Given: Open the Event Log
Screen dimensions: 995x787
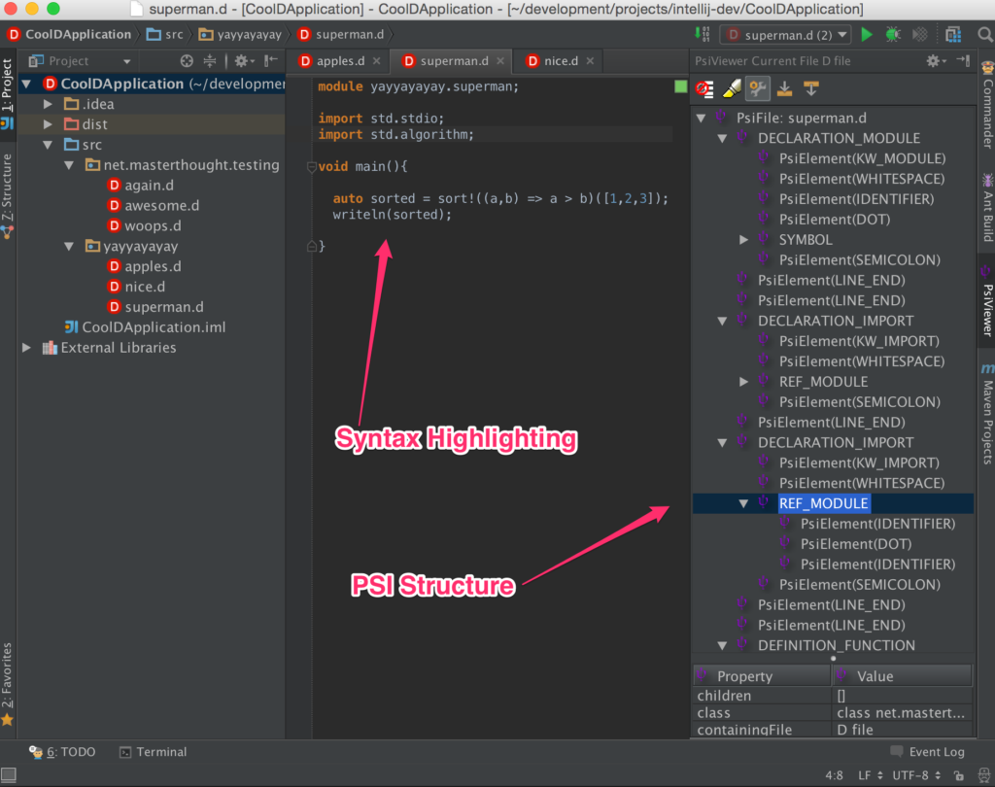Looking at the screenshot, I should click(927, 752).
